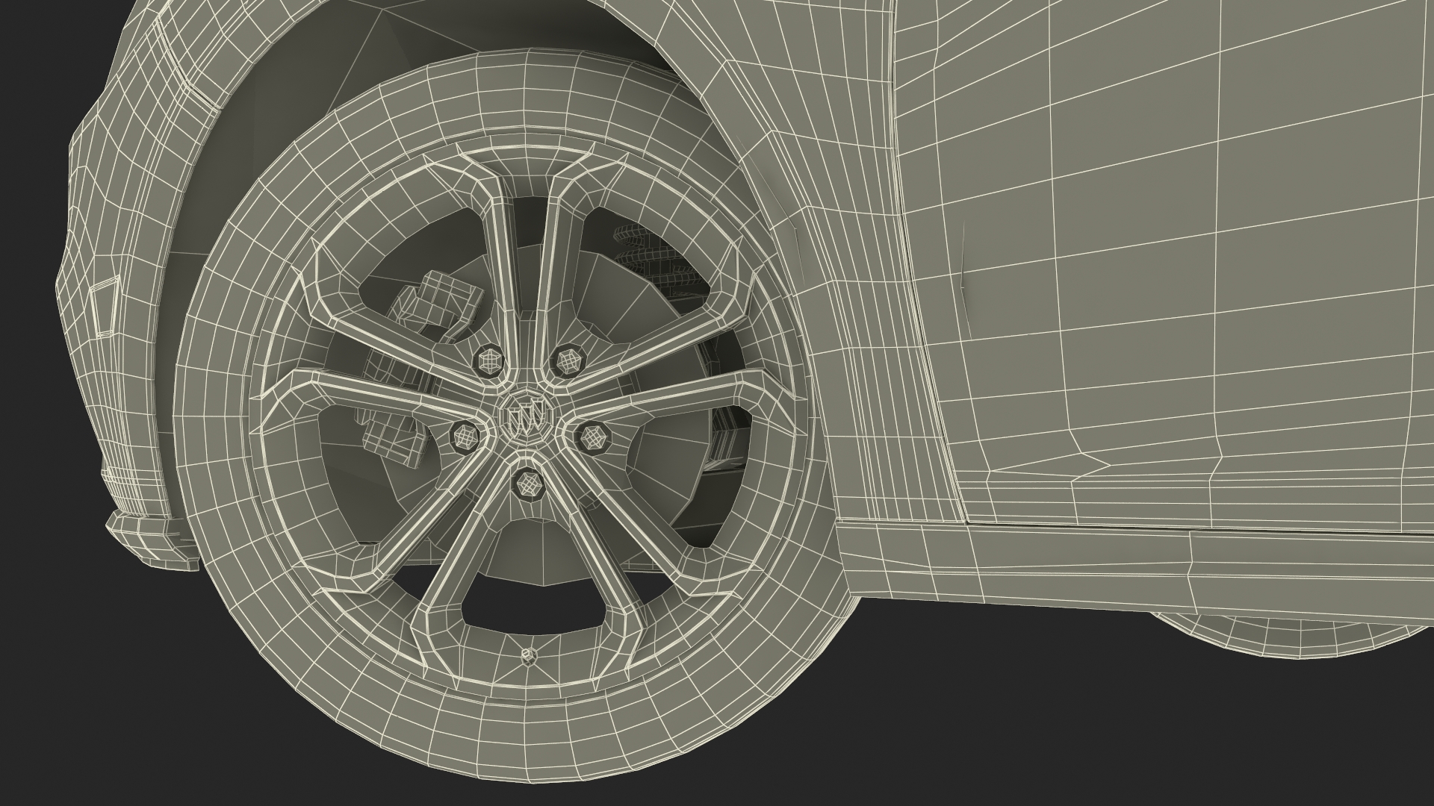This screenshot has height=806, width=1434.
Task: Select the front door panel surface
Action: [1195, 261]
